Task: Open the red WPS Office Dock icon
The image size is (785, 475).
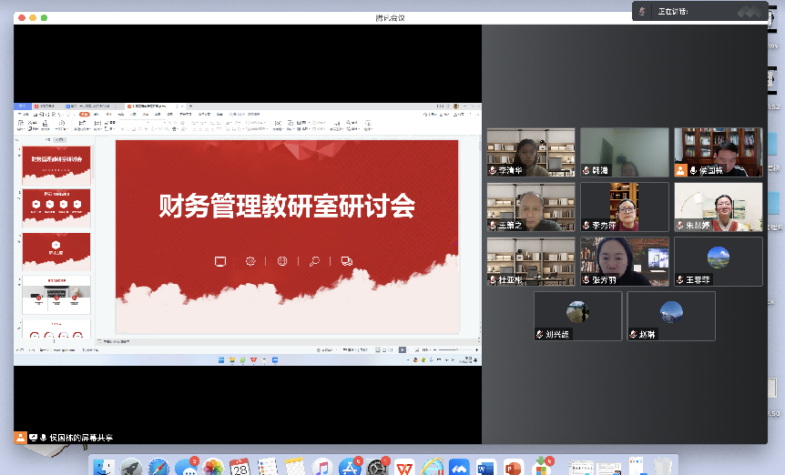Action: [x=404, y=467]
